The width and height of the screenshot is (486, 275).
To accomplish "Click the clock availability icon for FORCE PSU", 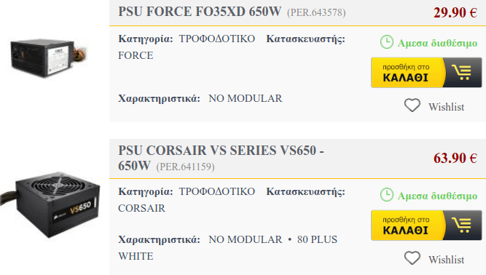I will point(386,42).
